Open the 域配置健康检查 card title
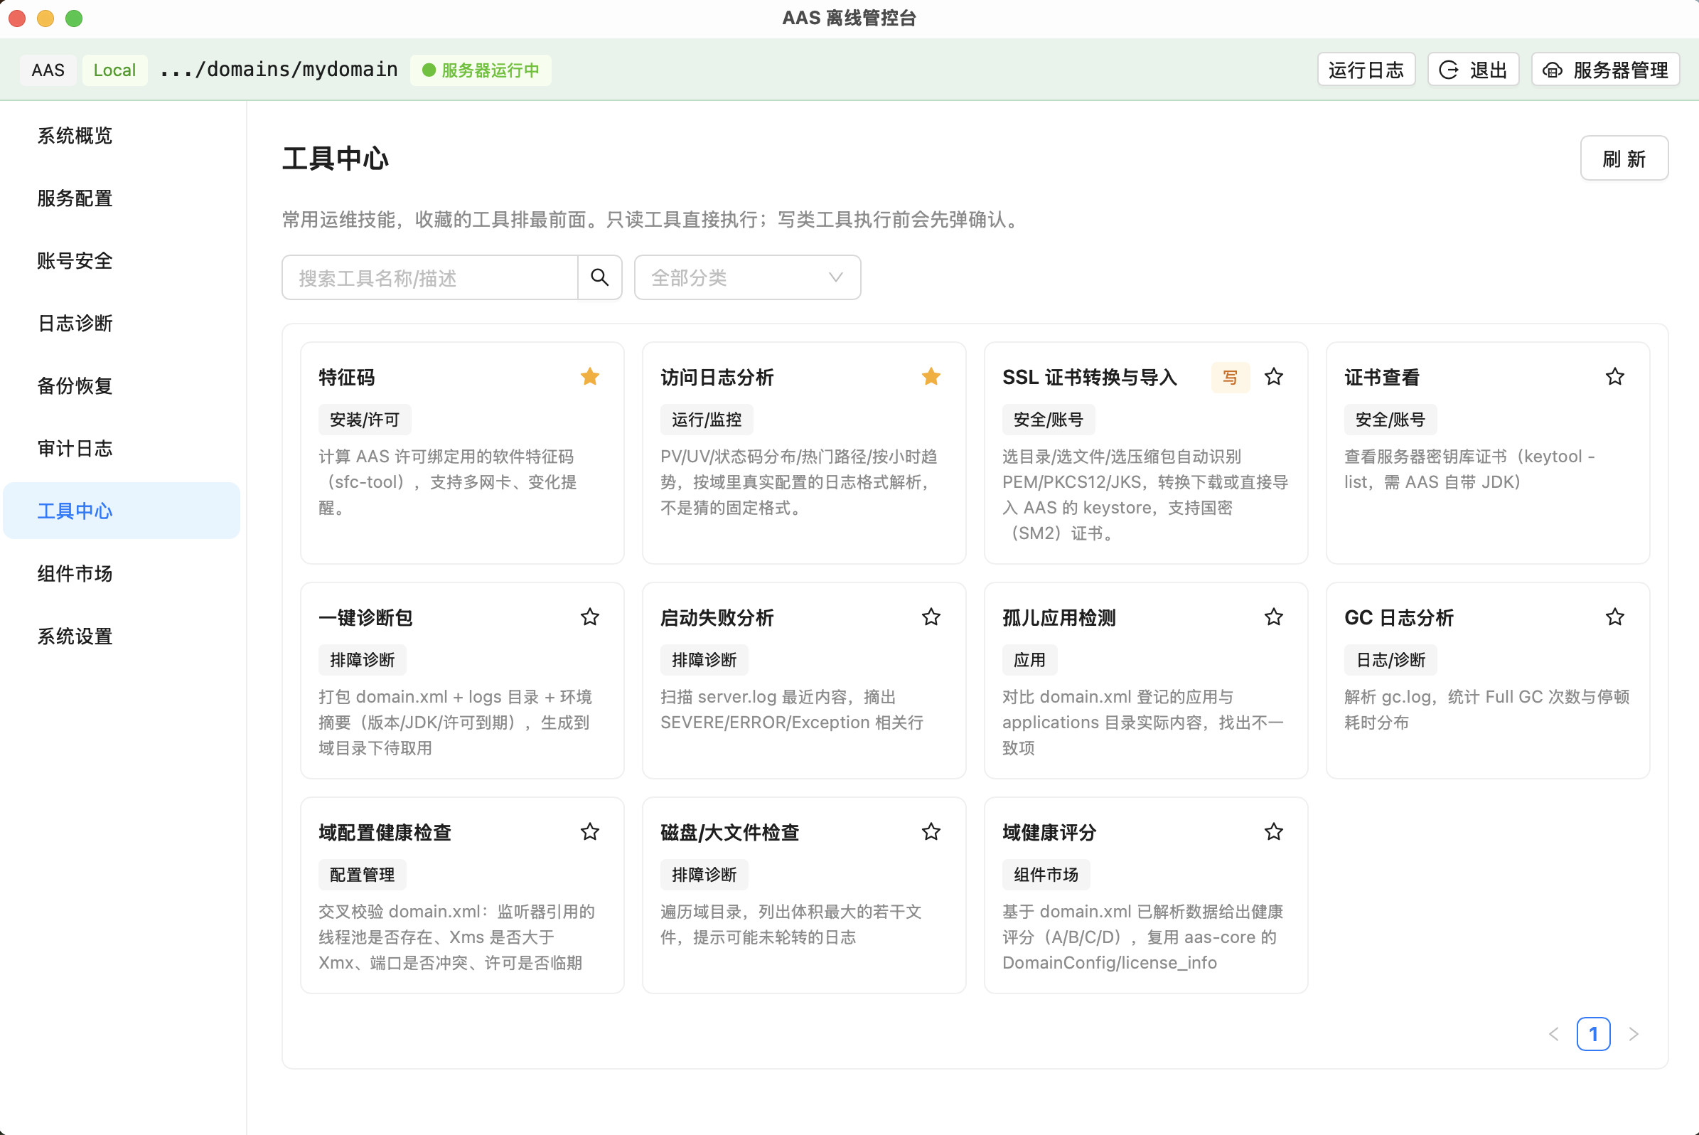This screenshot has width=1699, height=1135. 385,833
